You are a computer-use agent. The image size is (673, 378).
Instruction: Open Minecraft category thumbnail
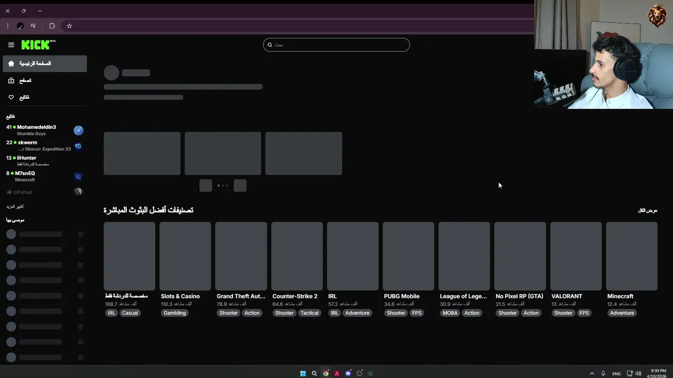click(x=631, y=256)
